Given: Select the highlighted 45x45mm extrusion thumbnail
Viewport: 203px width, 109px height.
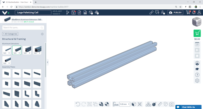Looking at the screenshot, I should click(17, 49).
